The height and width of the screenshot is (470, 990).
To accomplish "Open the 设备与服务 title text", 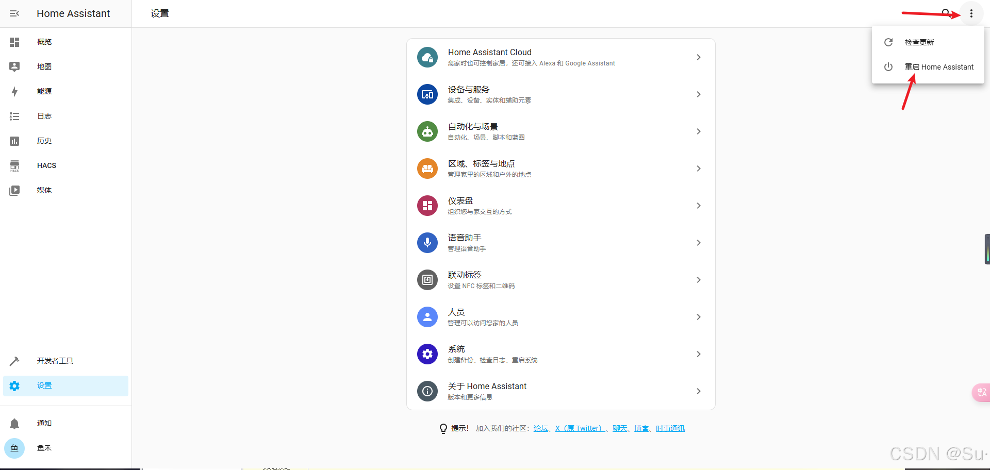I will [x=469, y=90].
